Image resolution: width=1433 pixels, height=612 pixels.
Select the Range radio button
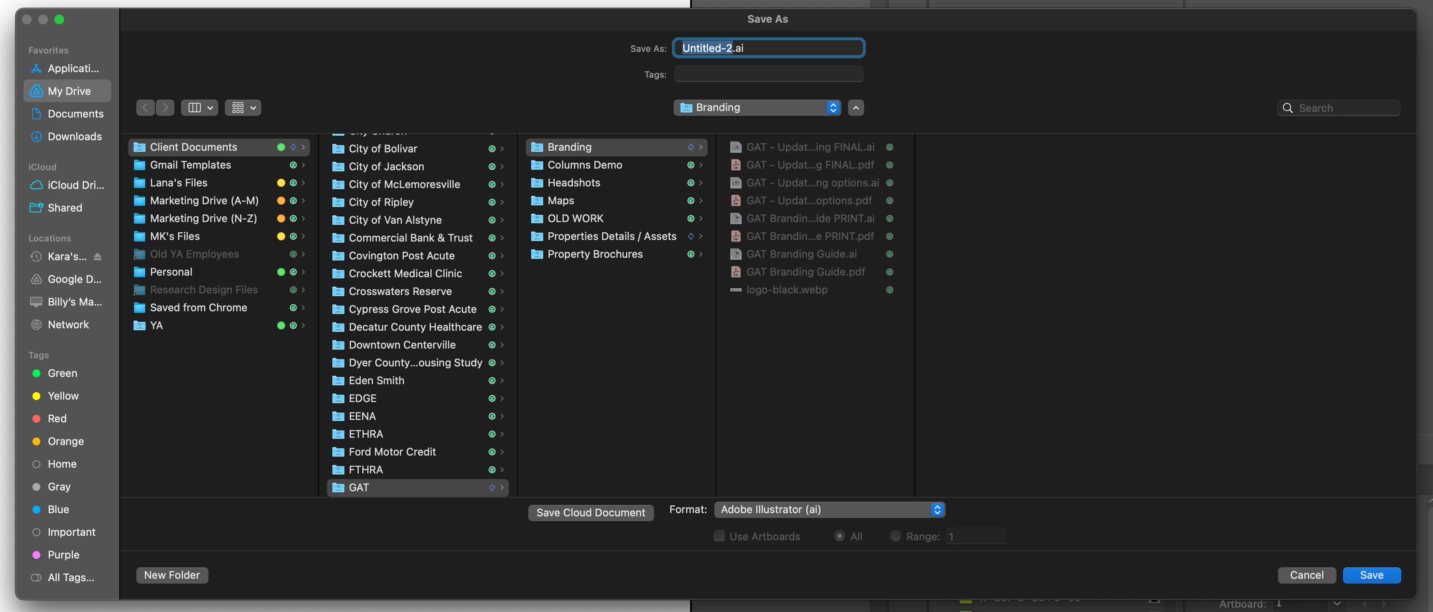[895, 536]
